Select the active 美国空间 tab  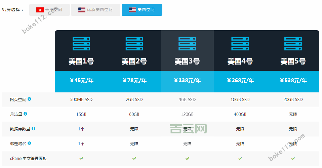tap(142, 10)
